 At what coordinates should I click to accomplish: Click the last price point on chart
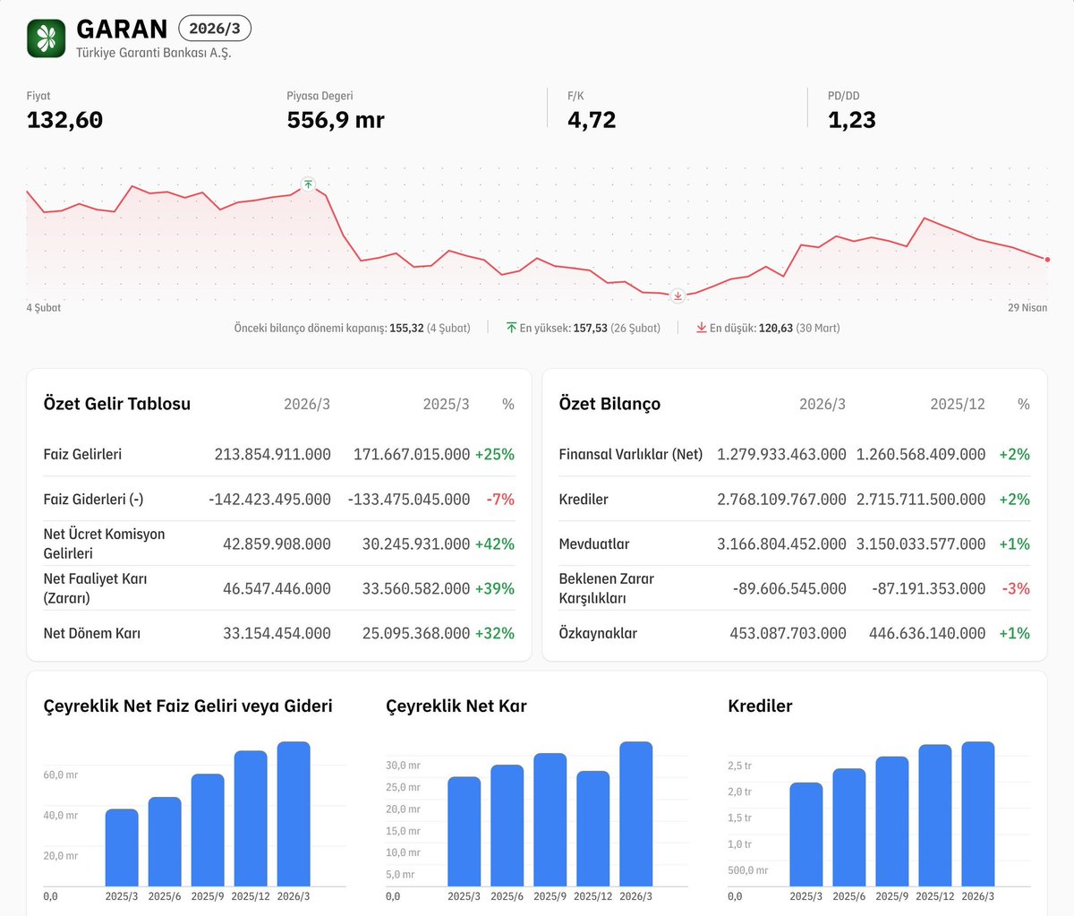tap(1047, 259)
